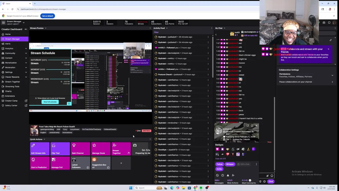The image size is (339, 191).
Task: Open chat settings gear icon
Action: tap(264, 181)
